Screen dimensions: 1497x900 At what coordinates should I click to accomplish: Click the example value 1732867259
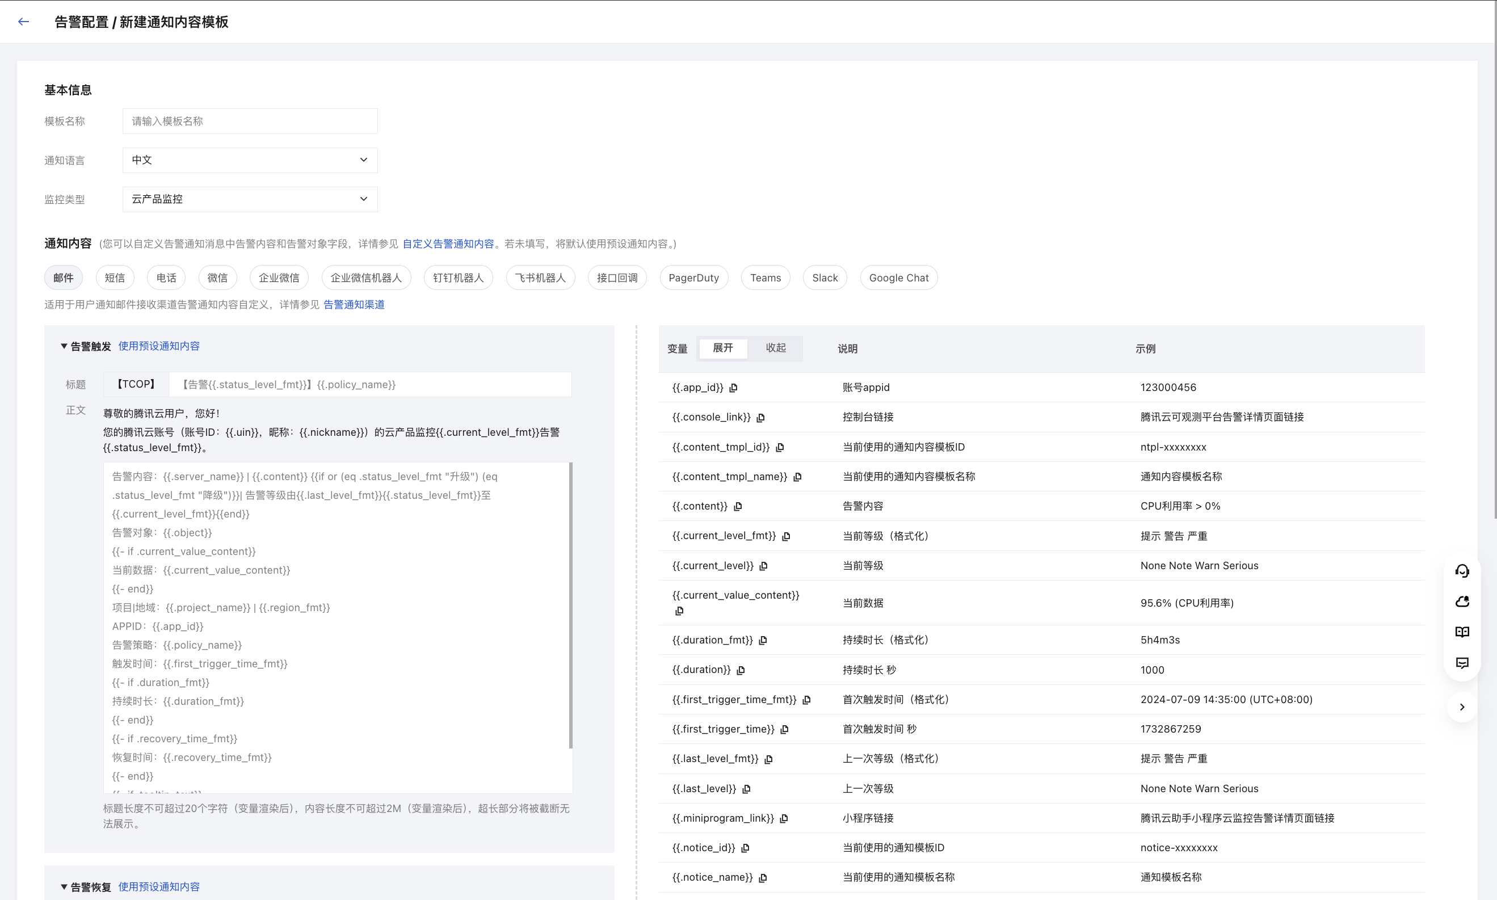click(x=1171, y=730)
